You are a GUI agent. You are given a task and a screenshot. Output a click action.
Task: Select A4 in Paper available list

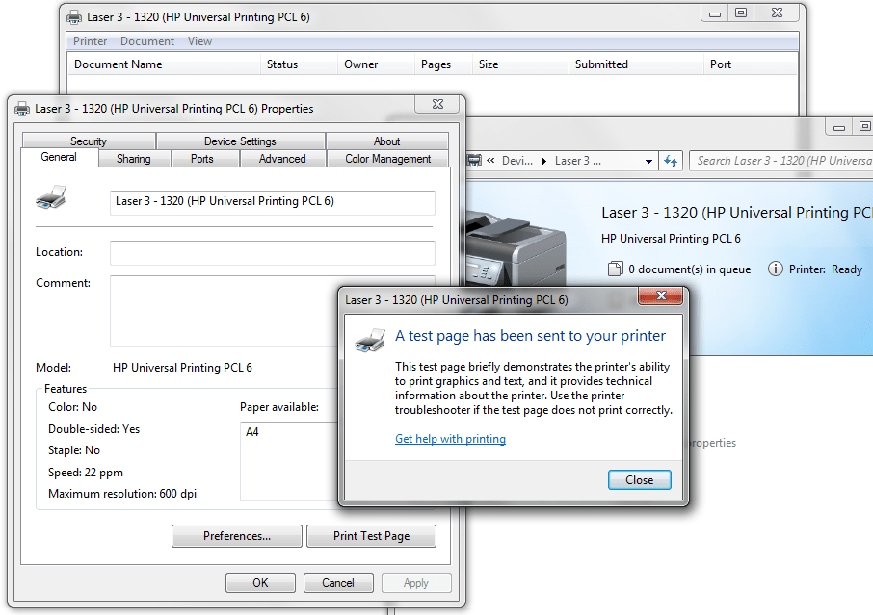click(x=252, y=432)
